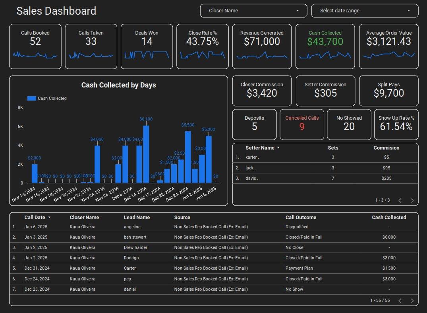Click setter row 'davis .'

[325, 178]
